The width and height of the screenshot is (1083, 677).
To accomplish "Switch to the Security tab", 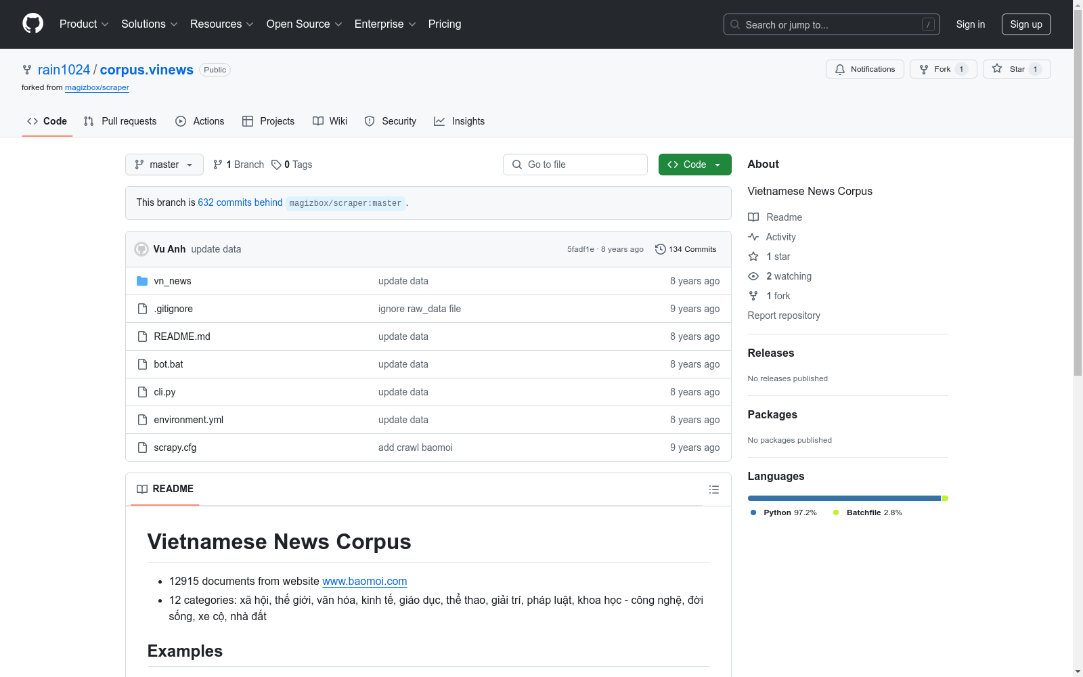I will click(391, 121).
